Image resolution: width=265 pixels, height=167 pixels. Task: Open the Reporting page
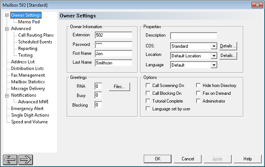point(28,49)
